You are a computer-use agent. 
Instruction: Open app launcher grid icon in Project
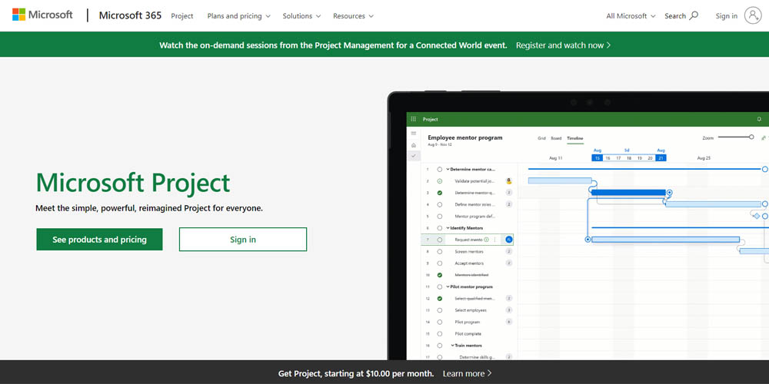click(x=414, y=119)
